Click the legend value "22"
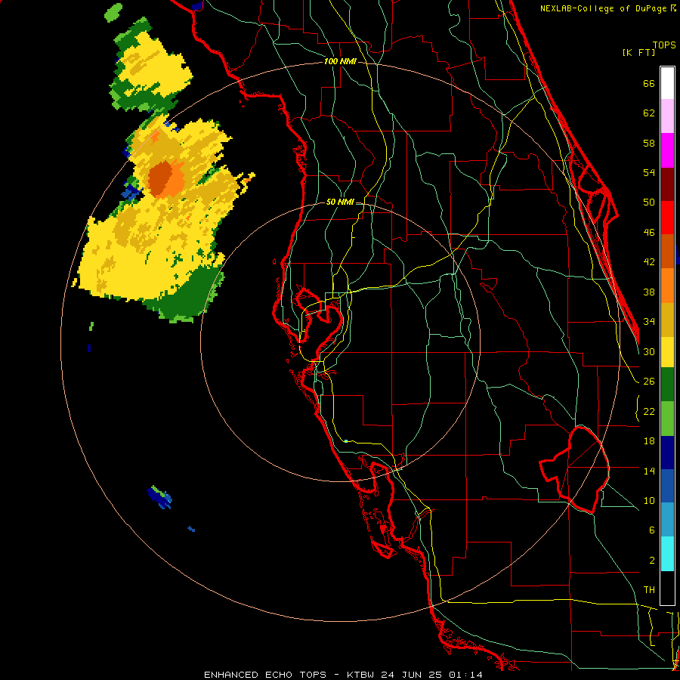Viewport: 680px width, 680px height. pyautogui.click(x=649, y=411)
